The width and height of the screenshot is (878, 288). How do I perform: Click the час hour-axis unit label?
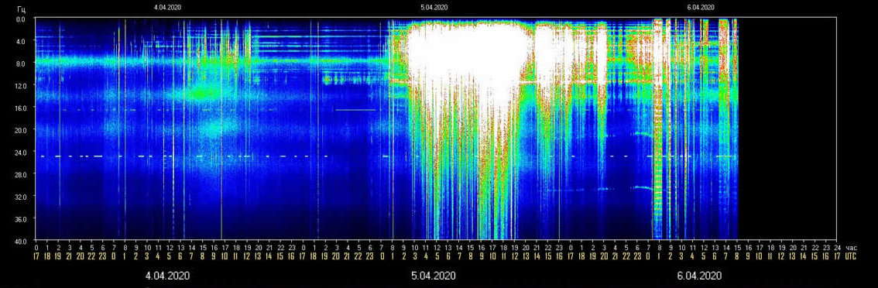coord(851,248)
